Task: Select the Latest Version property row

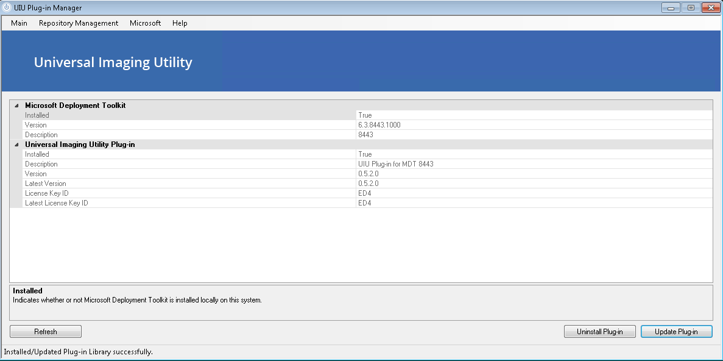Action: [x=367, y=184]
